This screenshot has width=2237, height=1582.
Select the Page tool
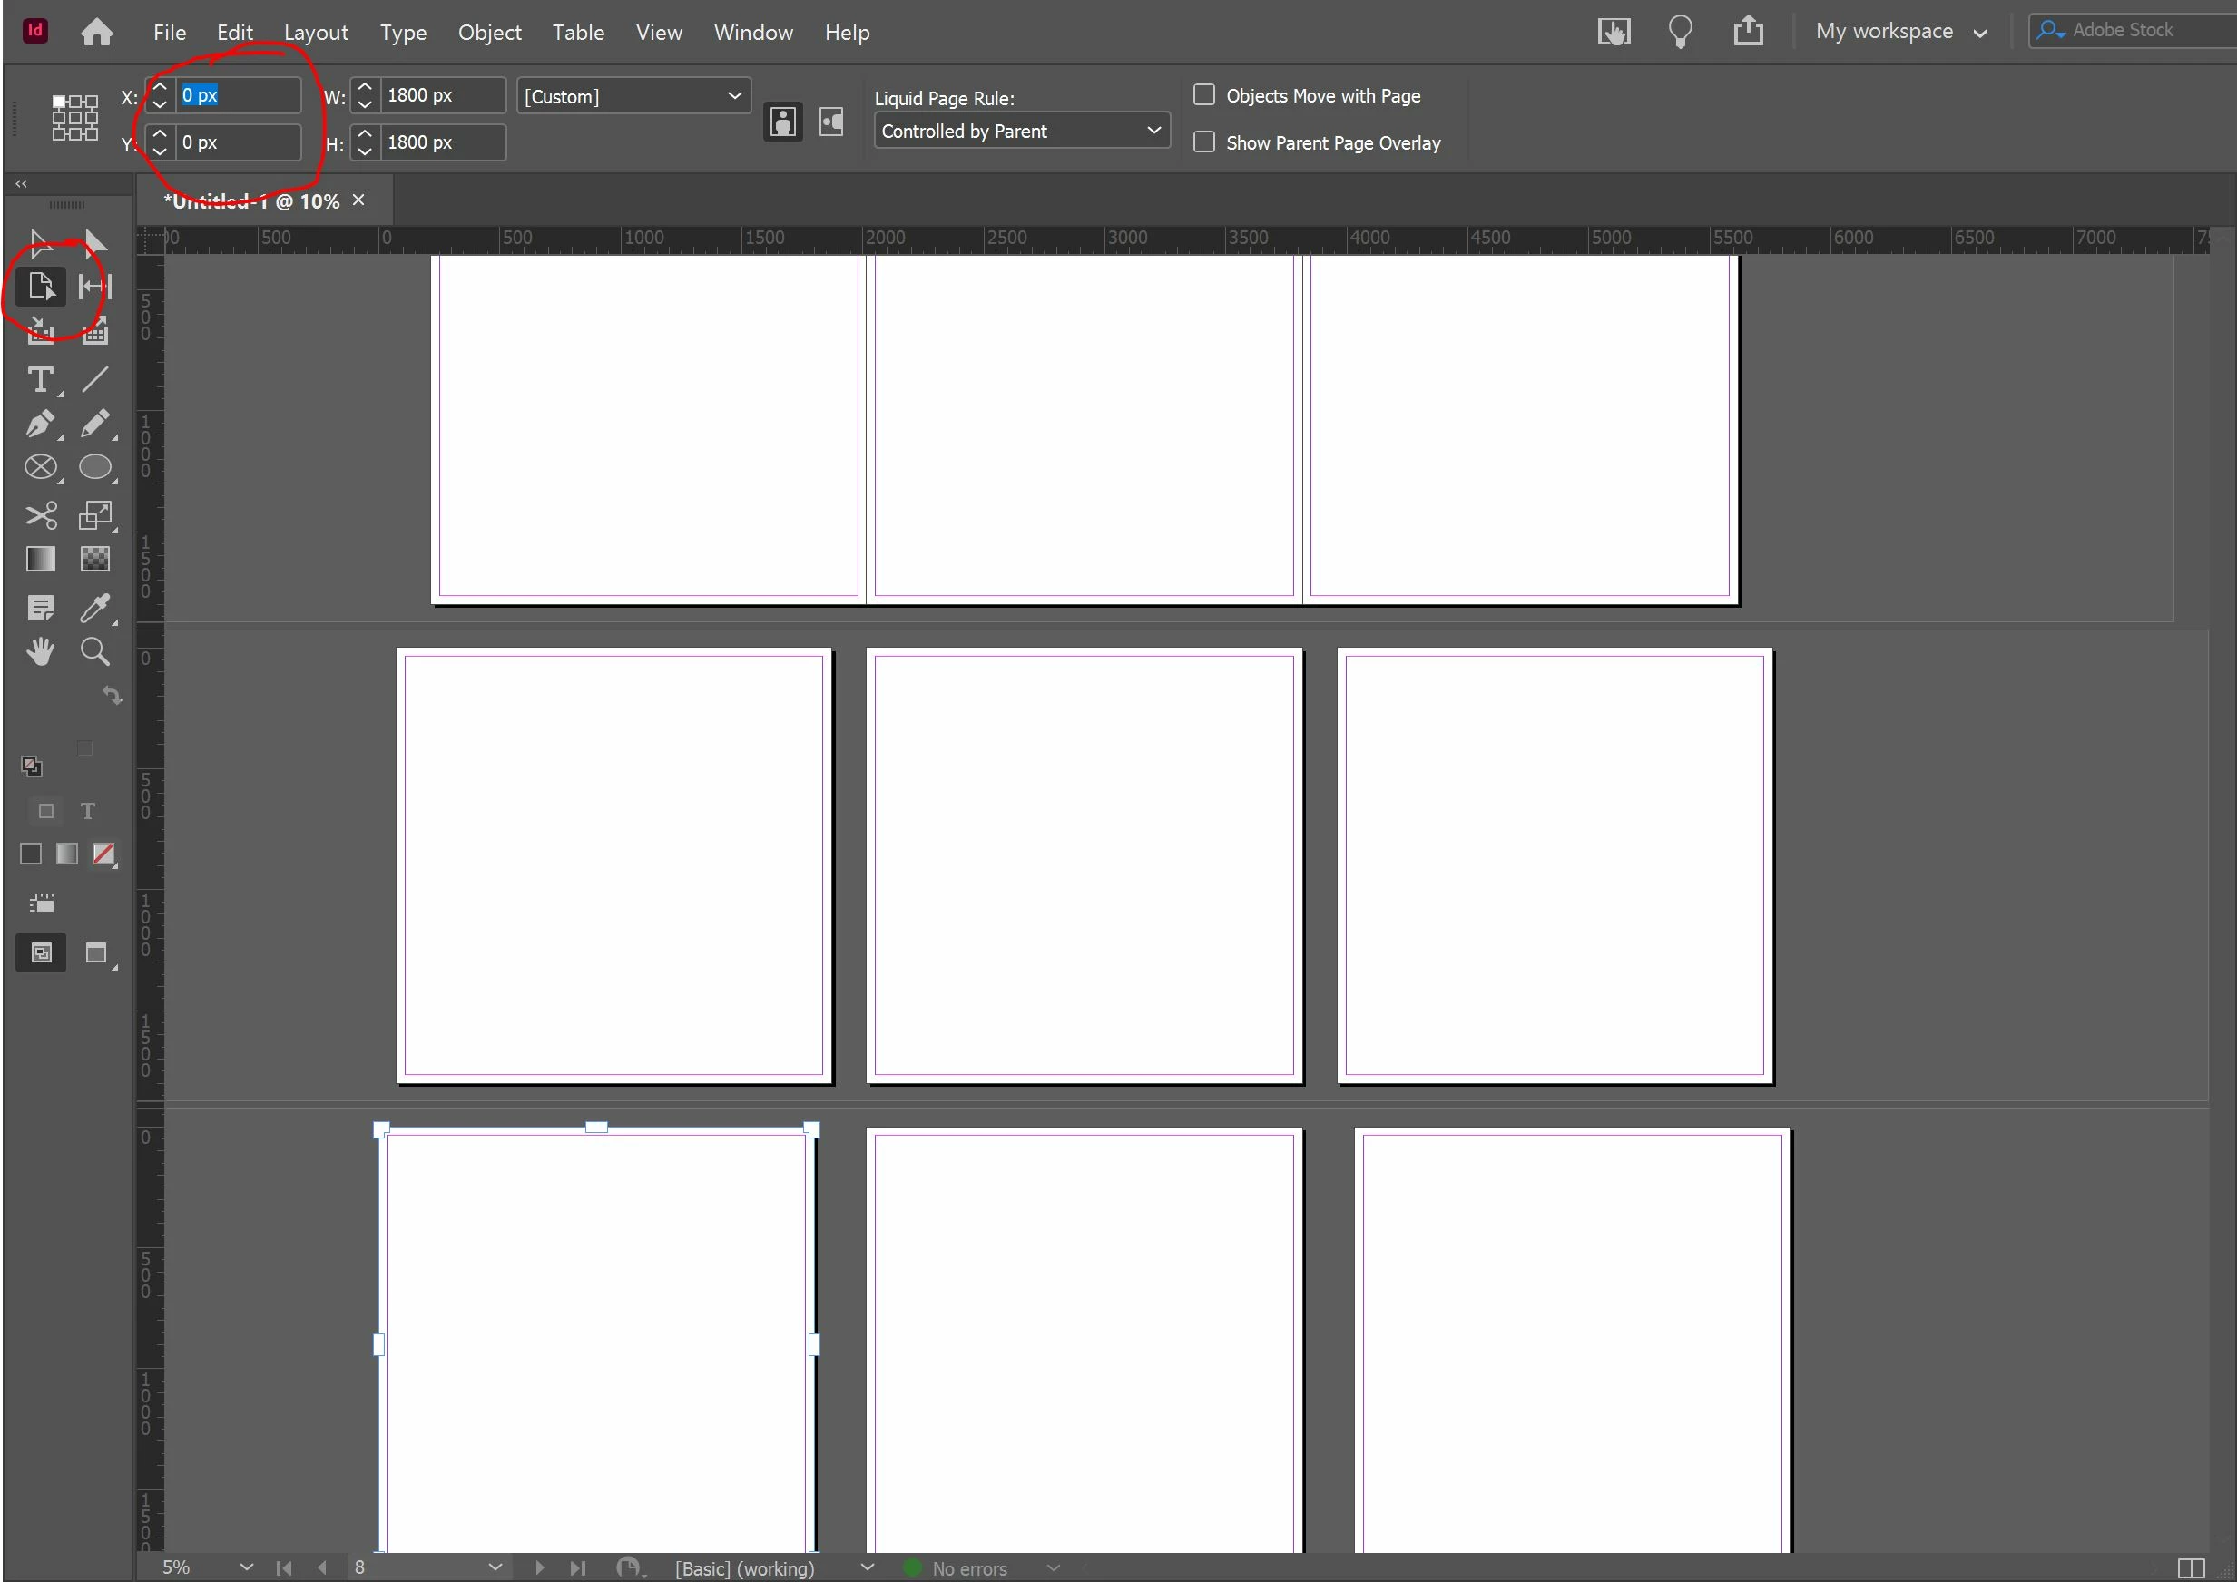click(41, 287)
